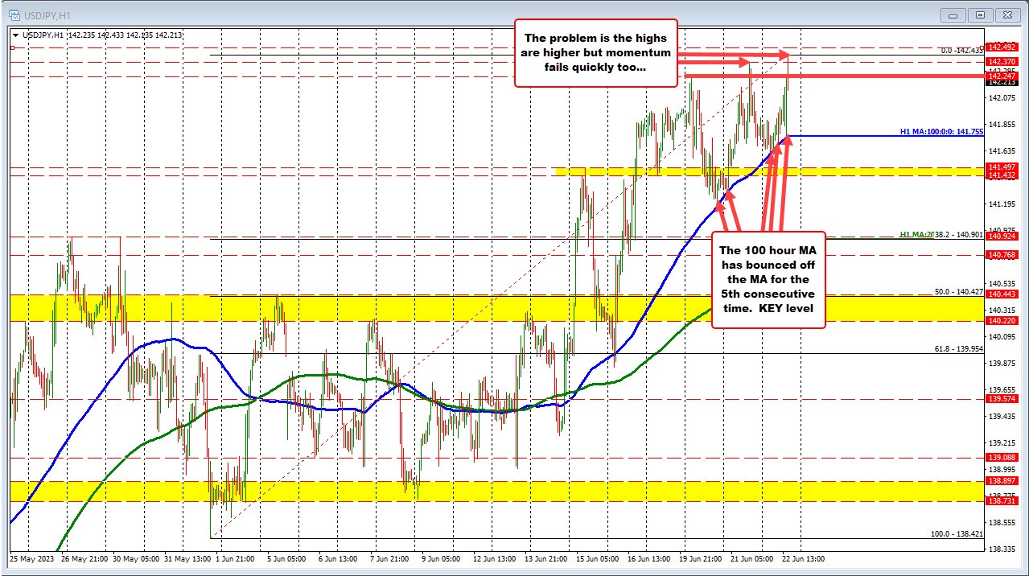Click the 138.731 price level tag
This screenshot has width=1029, height=576.
[x=1002, y=500]
